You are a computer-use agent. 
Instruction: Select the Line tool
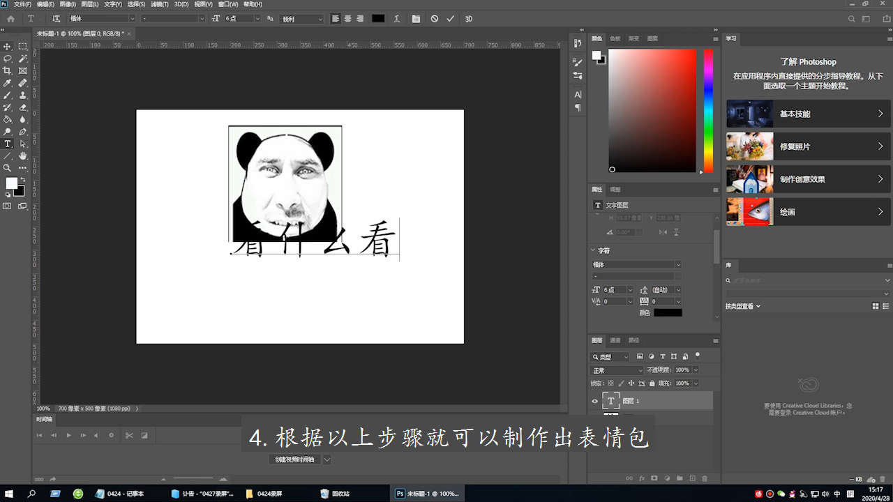coord(8,155)
